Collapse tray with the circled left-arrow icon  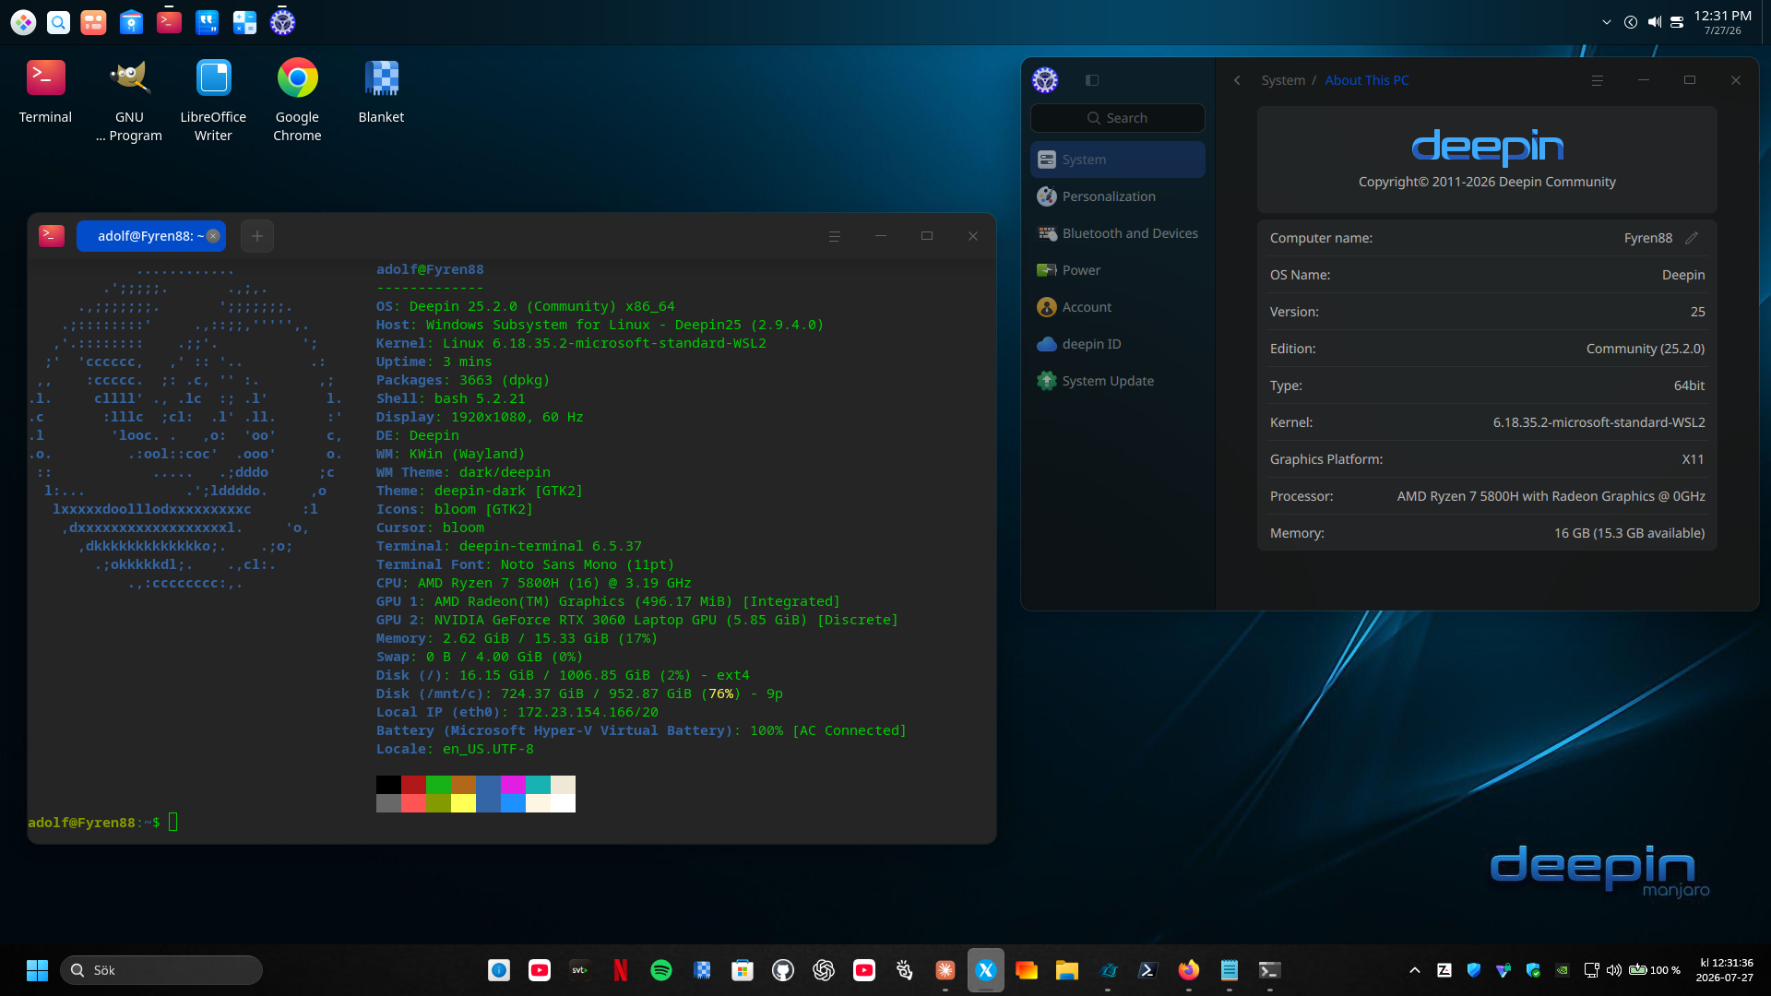[1631, 22]
